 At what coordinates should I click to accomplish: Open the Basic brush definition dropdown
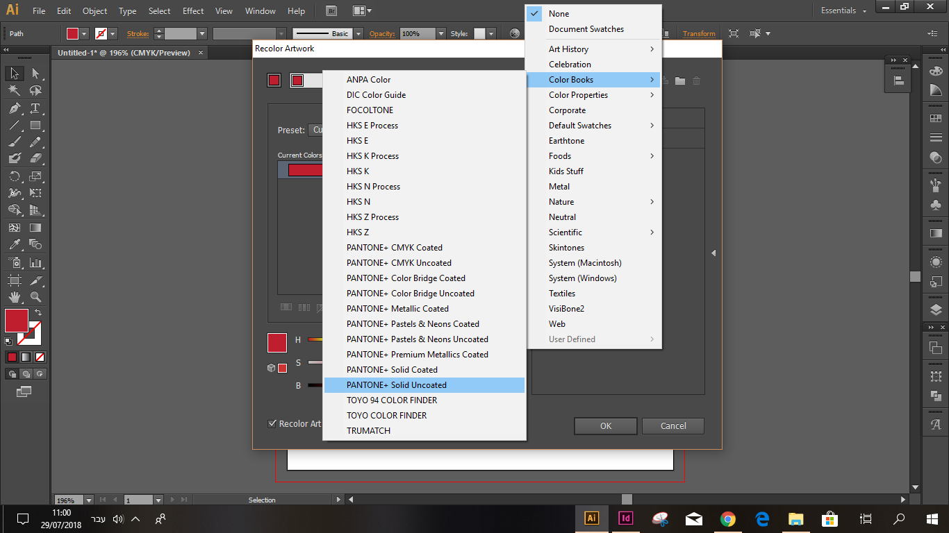358,33
